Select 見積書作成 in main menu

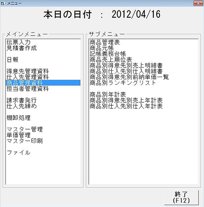point(43,48)
